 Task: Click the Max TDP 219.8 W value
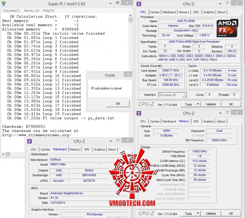point(208,26)
